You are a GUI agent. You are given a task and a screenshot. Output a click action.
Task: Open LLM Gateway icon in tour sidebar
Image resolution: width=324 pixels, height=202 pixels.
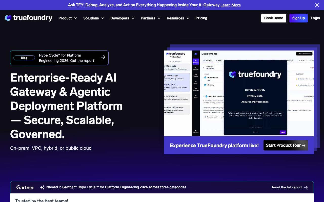(x=196, y=89)
